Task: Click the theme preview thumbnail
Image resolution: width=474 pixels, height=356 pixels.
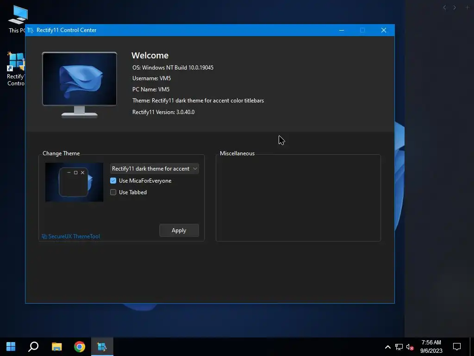Action: click(x=75, y=182)
